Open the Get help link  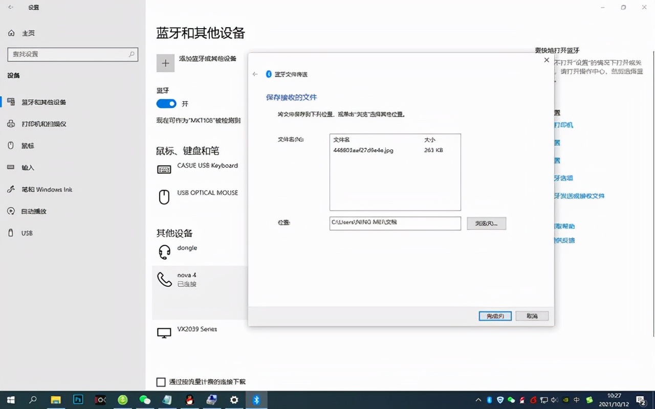point(565,226)
